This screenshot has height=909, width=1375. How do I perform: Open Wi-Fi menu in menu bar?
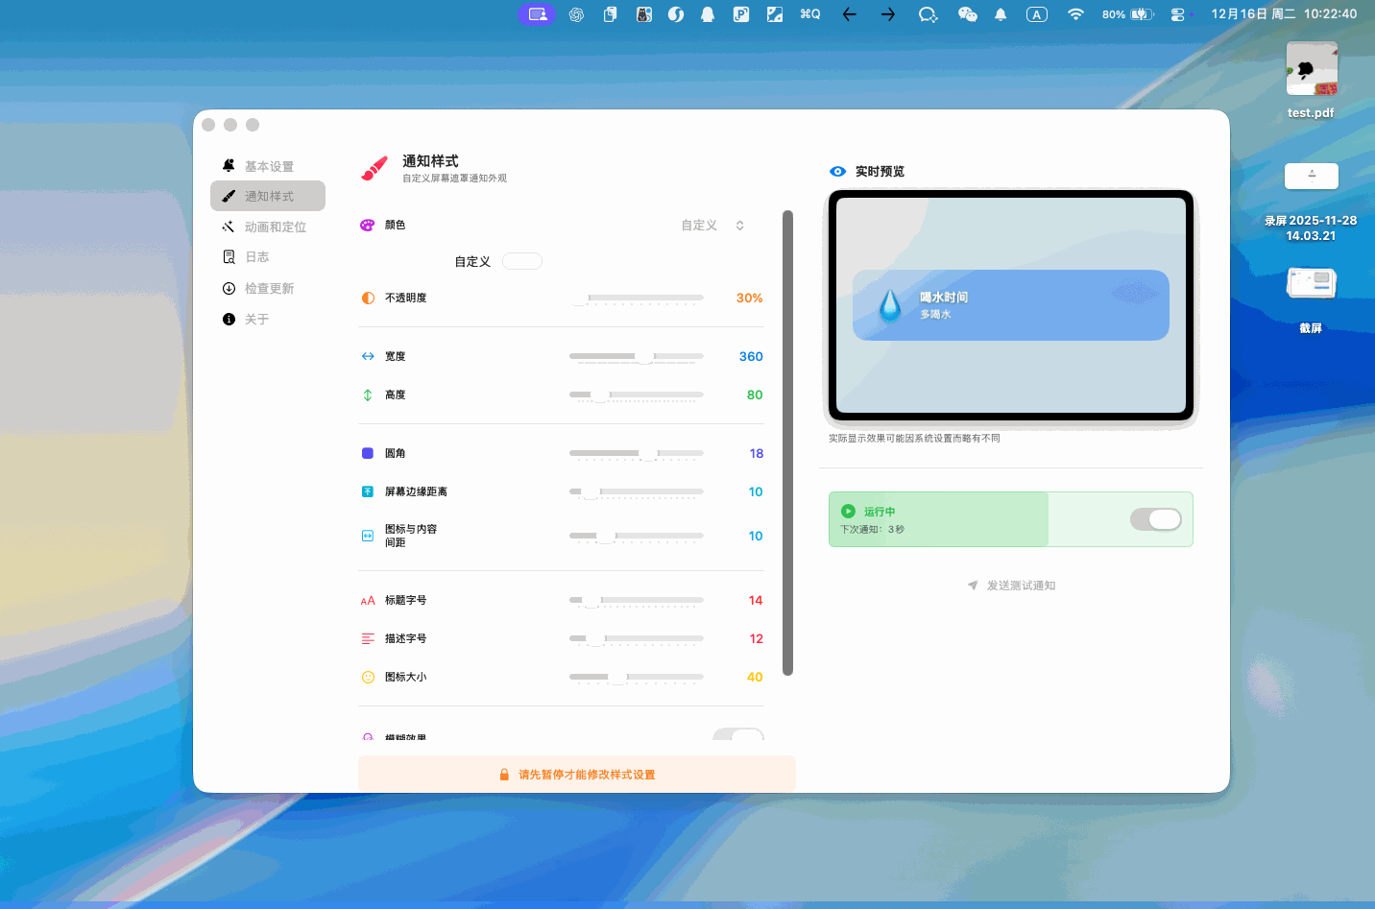(x=1075, y=14)
